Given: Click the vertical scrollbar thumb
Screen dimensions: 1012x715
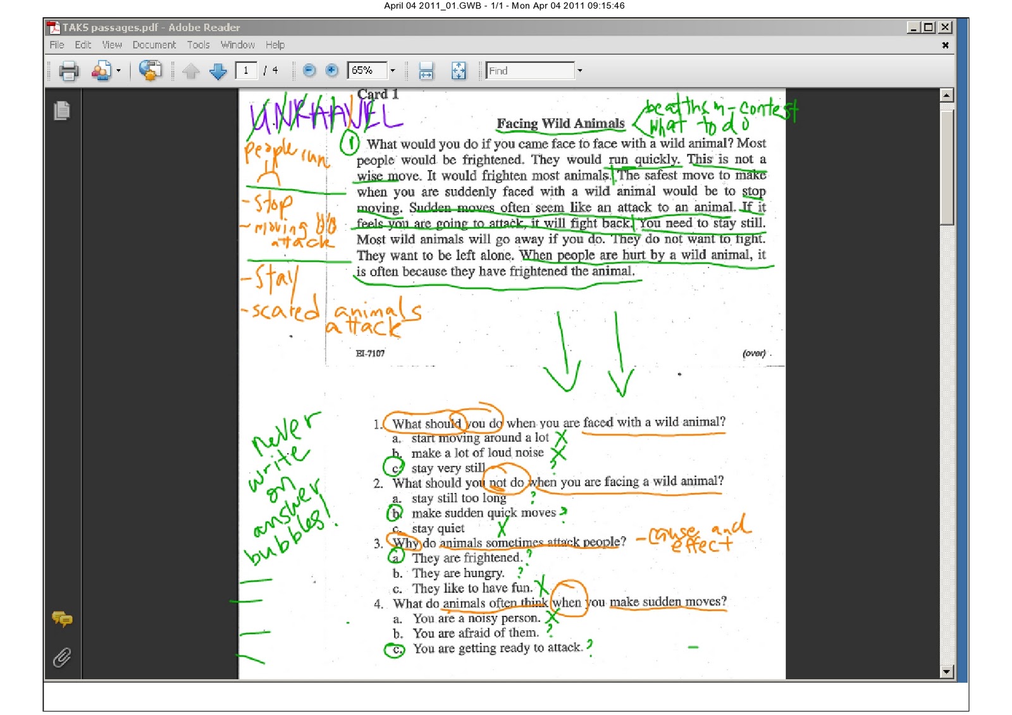Looking at the screenshot, I should (946, 168).
